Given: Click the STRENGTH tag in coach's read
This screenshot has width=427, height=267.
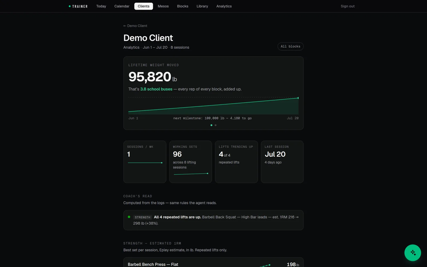Looking at the screenshot, I should coord(143,217).
